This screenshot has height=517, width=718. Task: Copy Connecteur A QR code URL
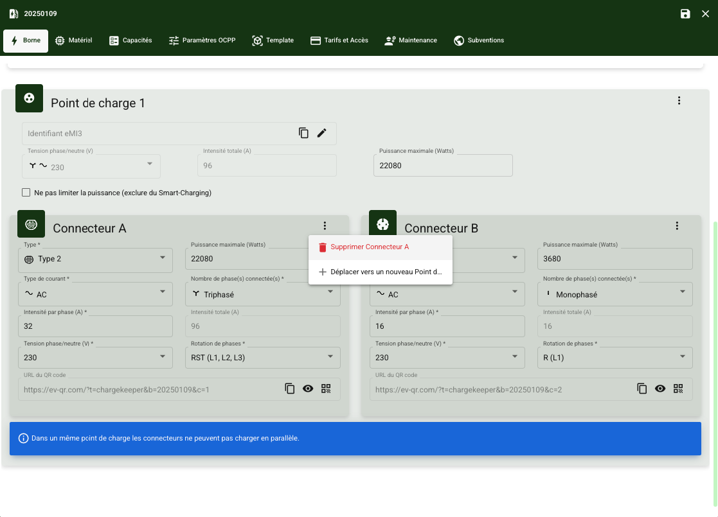(290, 389)
